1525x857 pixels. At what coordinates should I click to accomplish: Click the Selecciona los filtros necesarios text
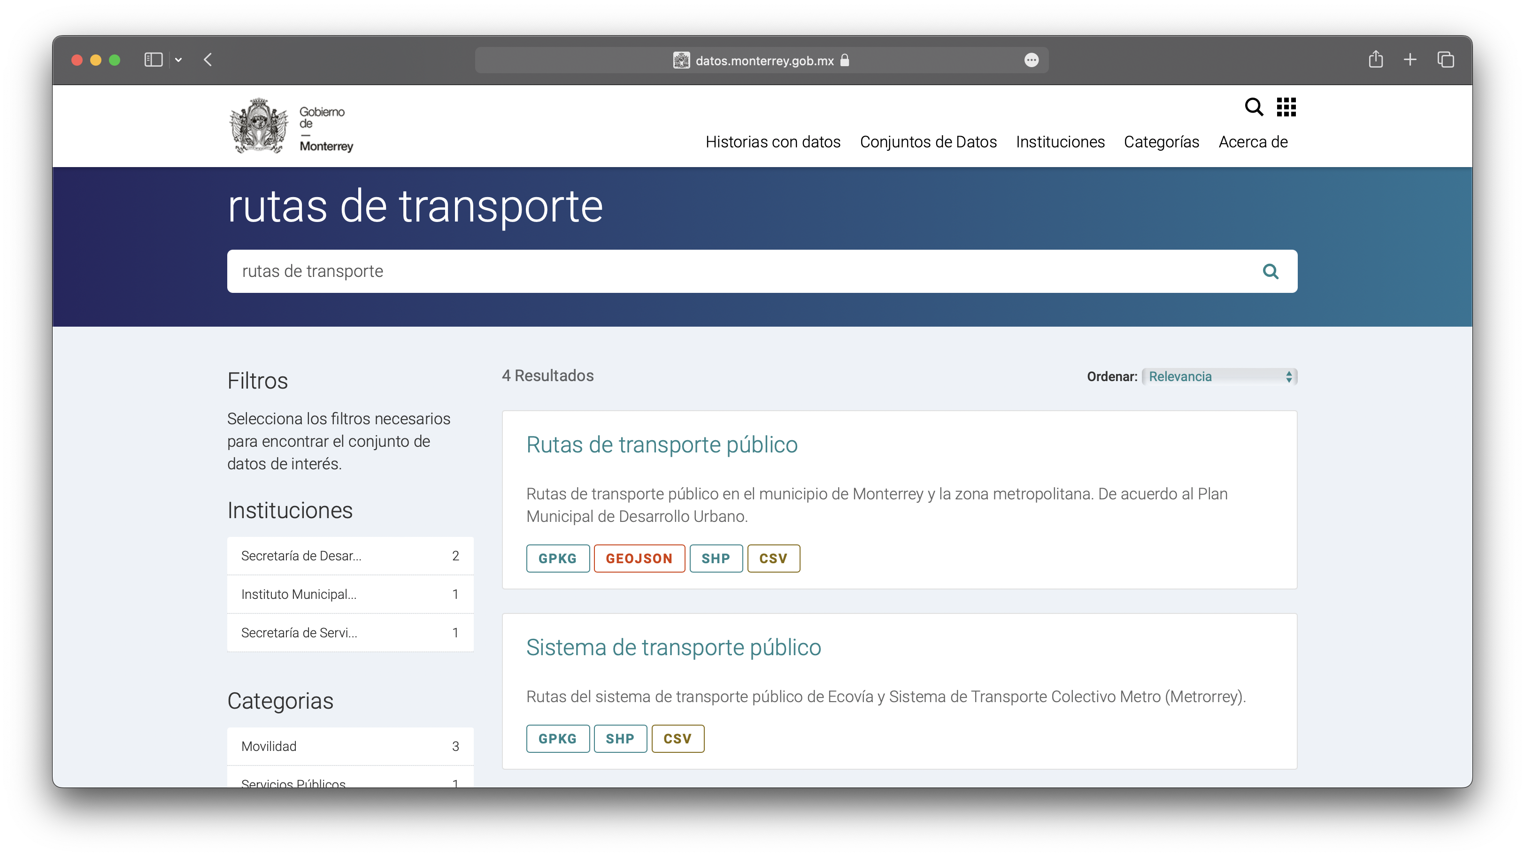339,441
